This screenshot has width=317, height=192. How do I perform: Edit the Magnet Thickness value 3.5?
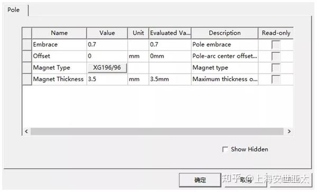coord(107,79)
